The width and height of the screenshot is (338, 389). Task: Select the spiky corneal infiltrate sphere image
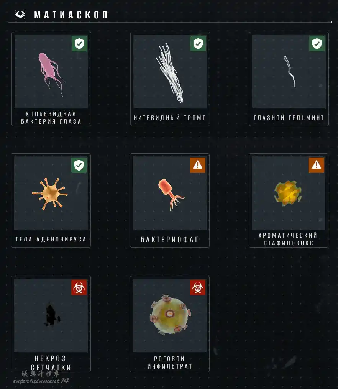pyautogui.click(x=170, y=315)
